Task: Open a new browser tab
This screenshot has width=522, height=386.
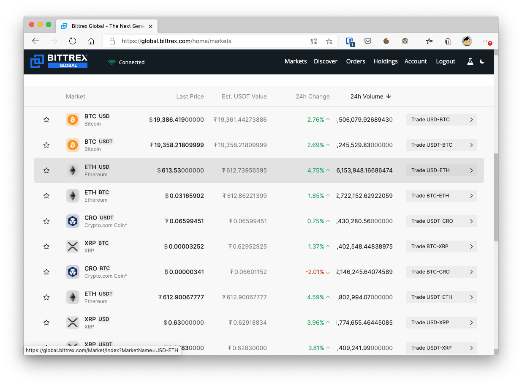Action: [x=164, y=26]
